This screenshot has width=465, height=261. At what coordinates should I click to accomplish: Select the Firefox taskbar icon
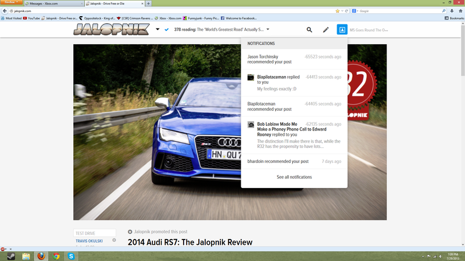pyautogui.click(x=41, y=256)
